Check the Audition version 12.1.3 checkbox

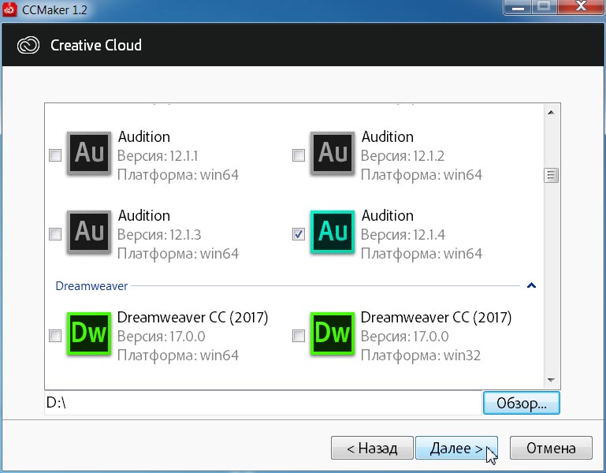pyautogui.click(x=55, y=234)
